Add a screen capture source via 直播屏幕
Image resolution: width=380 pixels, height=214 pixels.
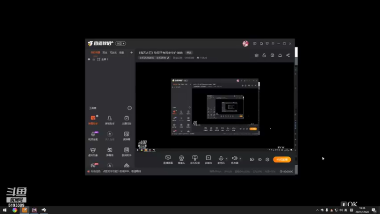[x=168, y=160]
